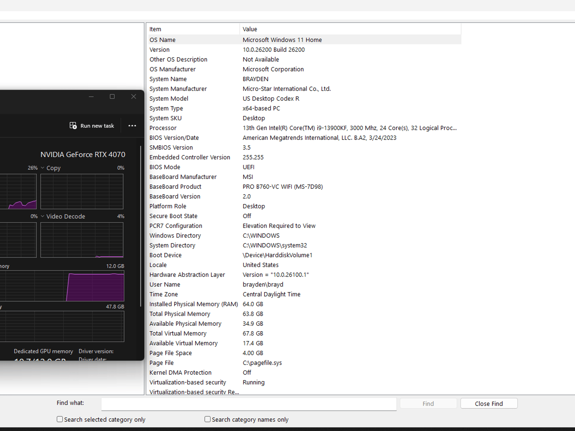The height and width of the screenshot is (431, 575).
Task: Click the Driver version label
Action: click(x=96, y=351)
